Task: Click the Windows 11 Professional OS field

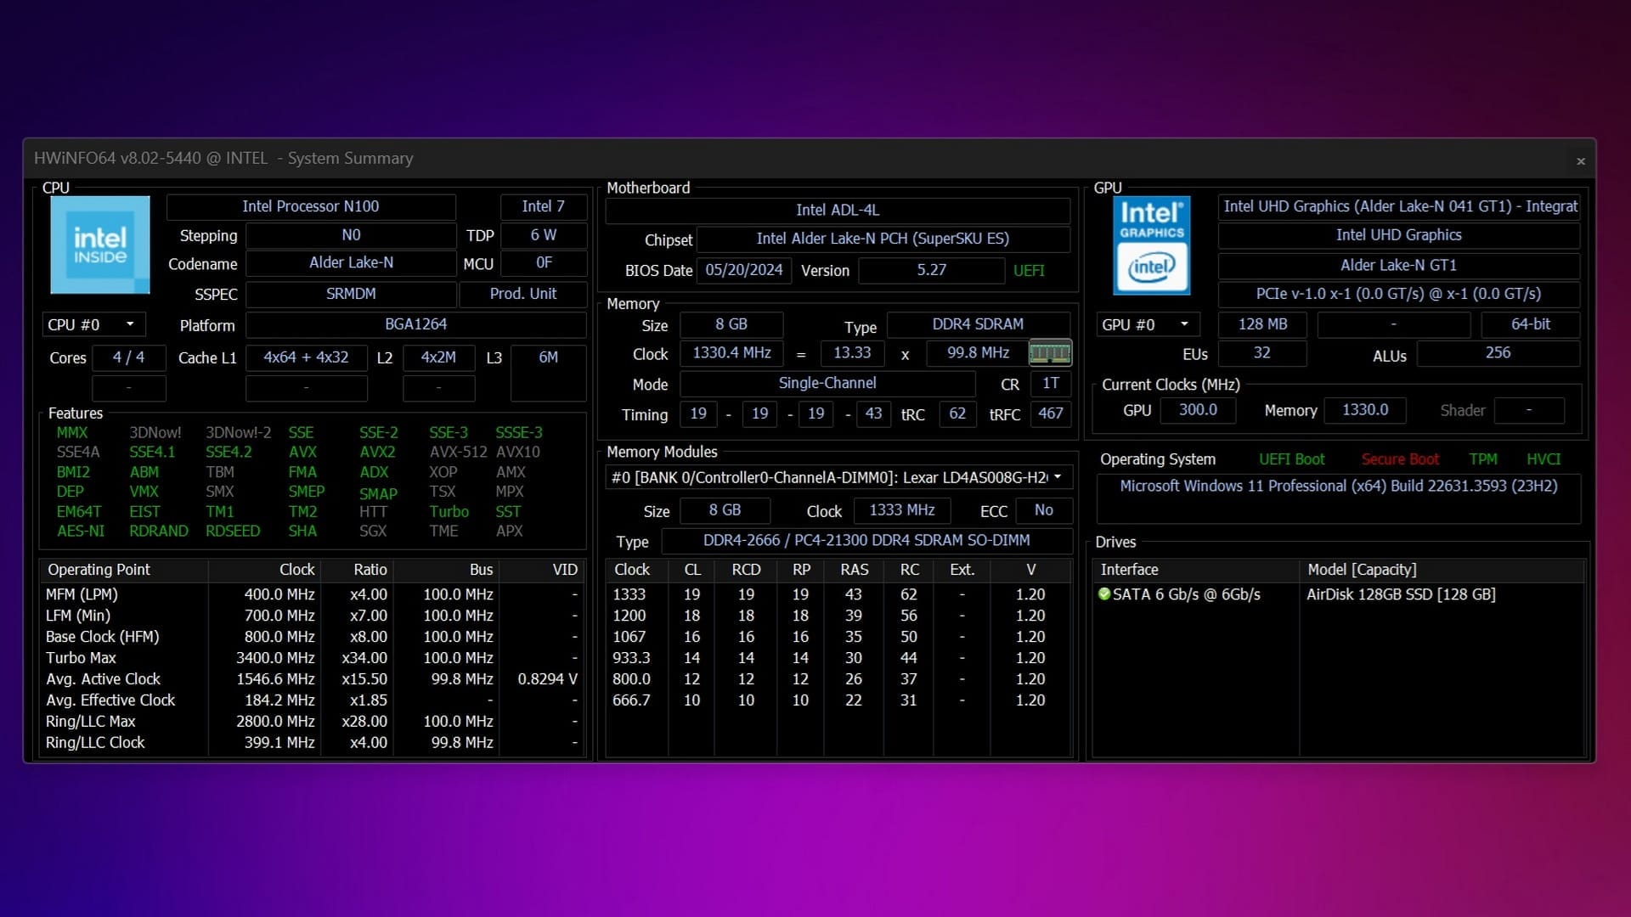Action: (x=1338, y=487)
